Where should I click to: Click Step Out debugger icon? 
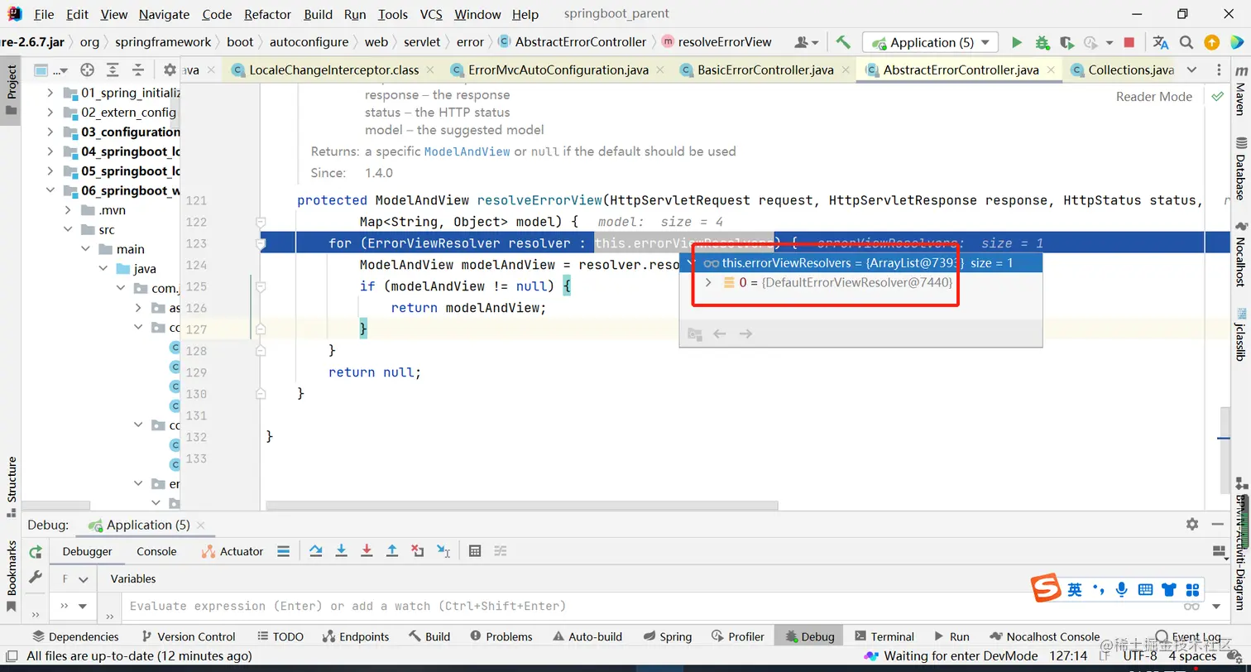tap(392, 551)
